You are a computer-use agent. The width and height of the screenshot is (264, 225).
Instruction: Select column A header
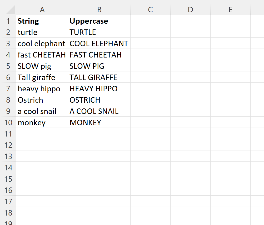[42, 9]
